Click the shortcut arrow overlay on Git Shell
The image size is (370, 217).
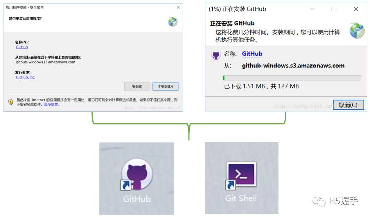(230, 185)
